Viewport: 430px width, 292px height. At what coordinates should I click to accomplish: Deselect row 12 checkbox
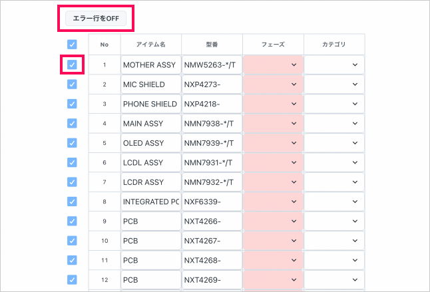point(72,279)
